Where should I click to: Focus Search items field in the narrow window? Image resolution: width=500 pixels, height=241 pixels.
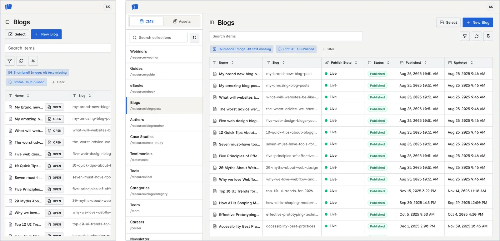click(58, 48)
